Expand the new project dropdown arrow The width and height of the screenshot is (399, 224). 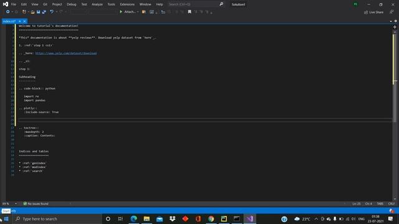tap(28, 12)
